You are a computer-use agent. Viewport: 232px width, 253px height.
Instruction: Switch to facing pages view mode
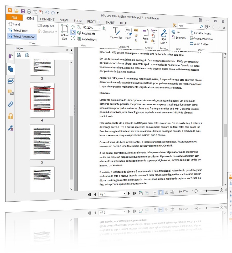(x=166, y=192)
